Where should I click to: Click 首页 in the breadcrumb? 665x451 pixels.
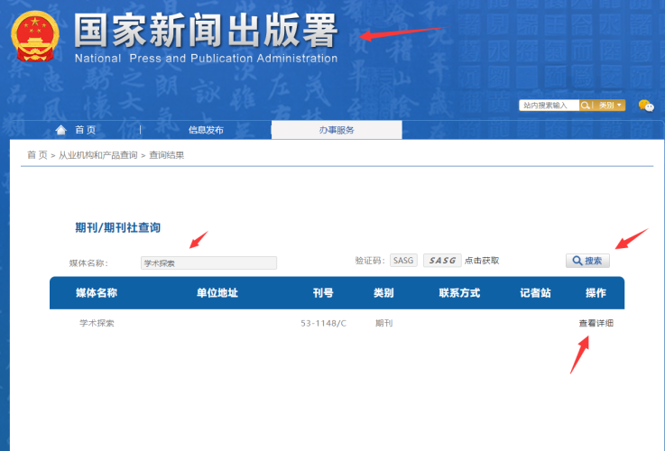point(37,155)
